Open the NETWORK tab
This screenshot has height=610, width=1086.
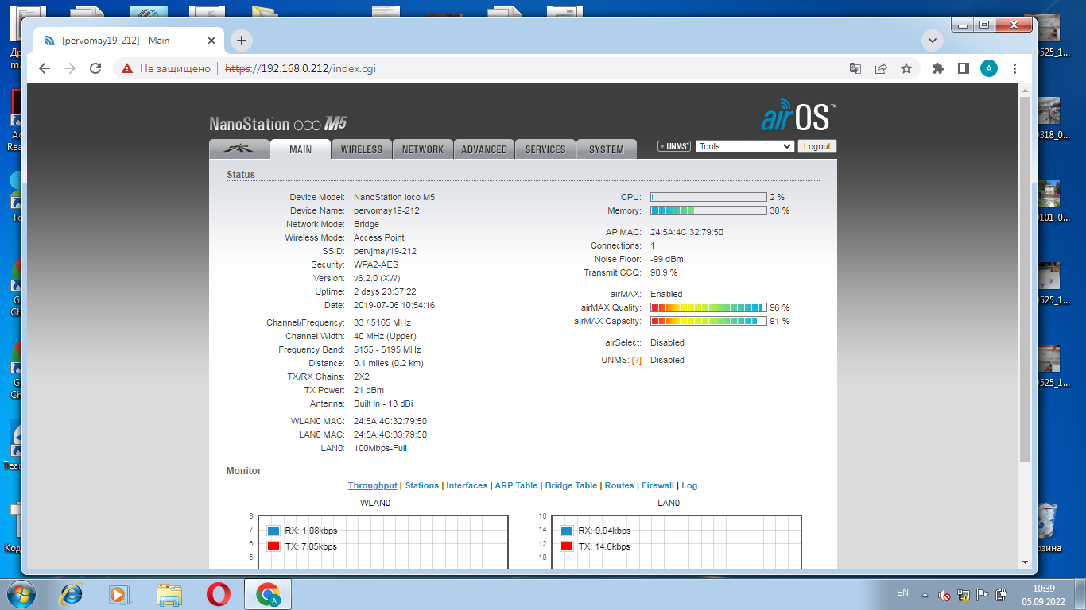tap(423, 149)
